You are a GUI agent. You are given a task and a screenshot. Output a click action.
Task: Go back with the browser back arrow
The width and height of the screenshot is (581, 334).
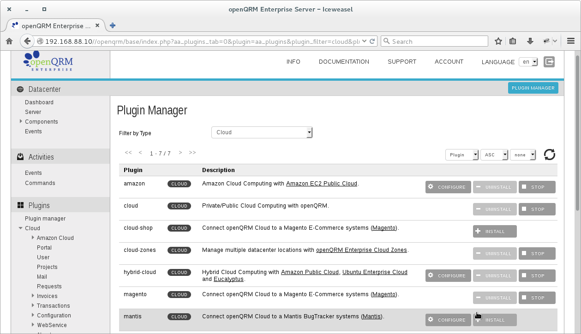[27, 41]
